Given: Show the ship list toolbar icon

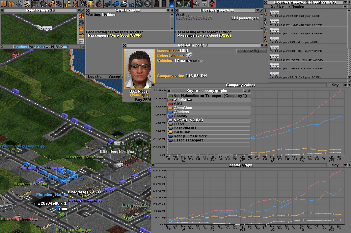Looking at the screenshot, I should 123,4.
